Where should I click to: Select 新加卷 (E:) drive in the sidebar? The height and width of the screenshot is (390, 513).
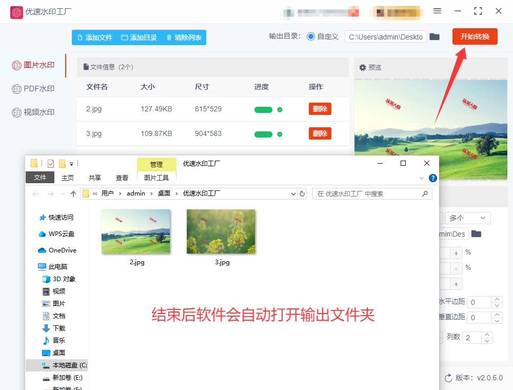(63, 378)
